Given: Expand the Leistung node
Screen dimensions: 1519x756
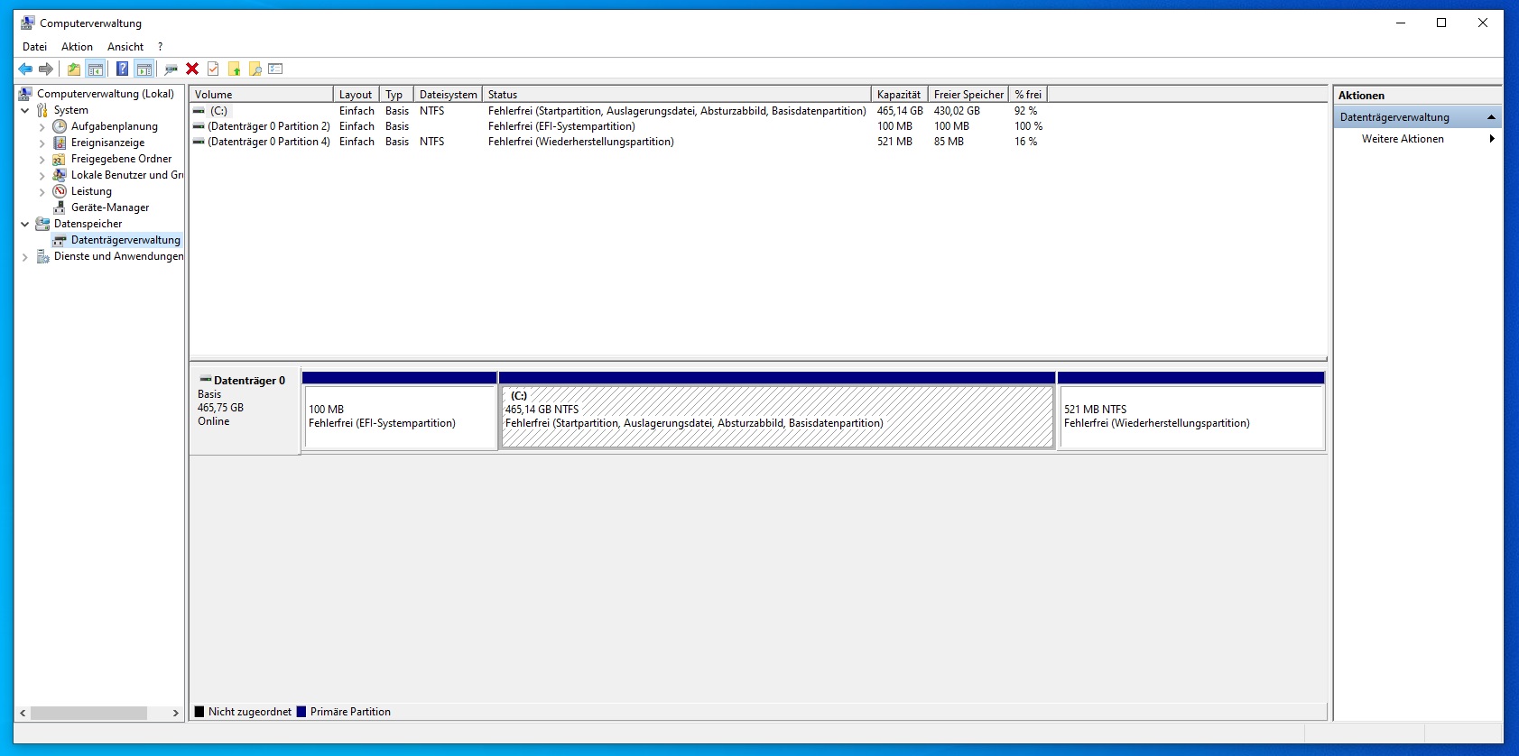Looking at the screenshot, I should [x=42, y=191].
